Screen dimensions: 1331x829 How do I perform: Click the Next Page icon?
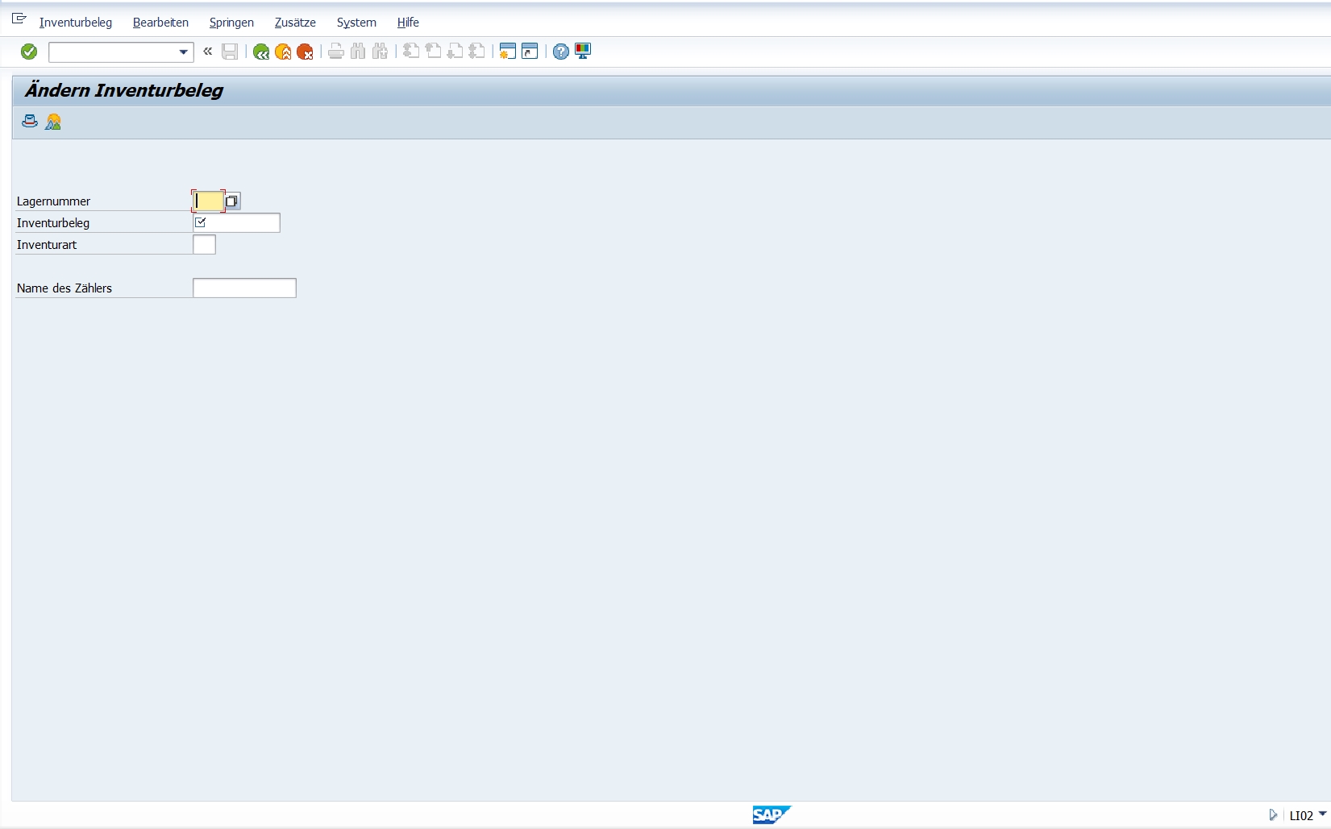pyautogui.click(x=455, y=52)
